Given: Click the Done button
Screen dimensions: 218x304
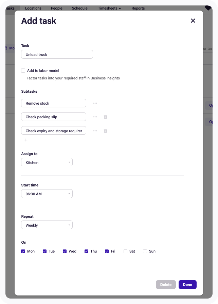Looking at the screenshot, I should (187, 285).
